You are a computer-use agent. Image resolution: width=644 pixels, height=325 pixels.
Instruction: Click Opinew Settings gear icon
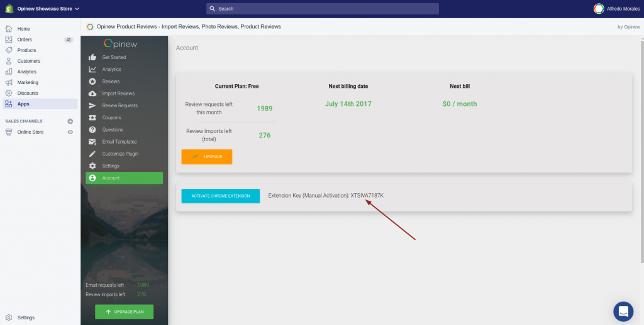[92, 166]
